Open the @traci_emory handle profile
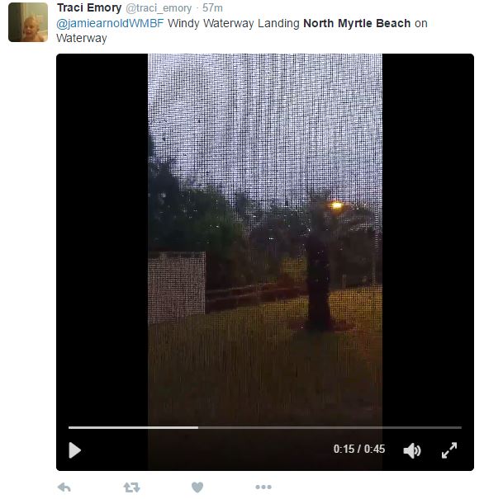The width and height of the screenshot is (484, 499). 159,8
